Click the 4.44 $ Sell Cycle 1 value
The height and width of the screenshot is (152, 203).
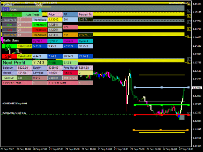click(40, 56)
